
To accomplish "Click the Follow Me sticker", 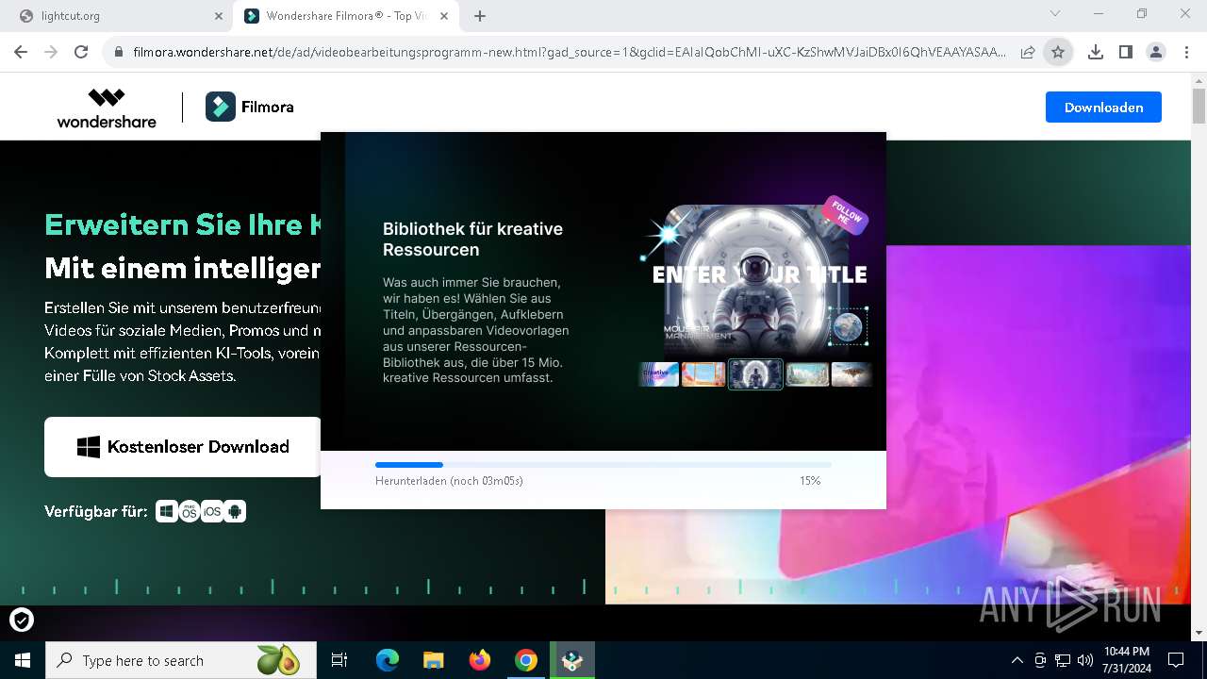I will pyautogui.click(x=845, y=216).
